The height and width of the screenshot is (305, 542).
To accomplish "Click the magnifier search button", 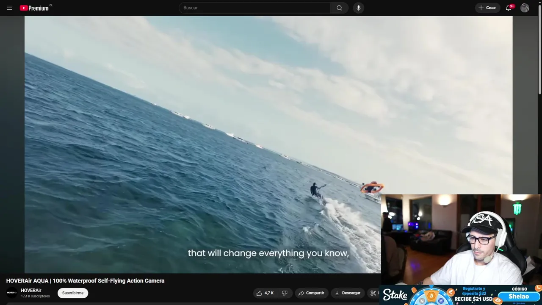I will (x=339, y=8).
